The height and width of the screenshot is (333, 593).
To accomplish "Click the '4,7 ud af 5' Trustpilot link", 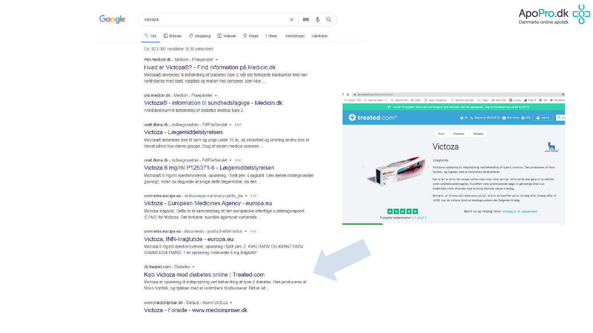I will click(419, 218).
